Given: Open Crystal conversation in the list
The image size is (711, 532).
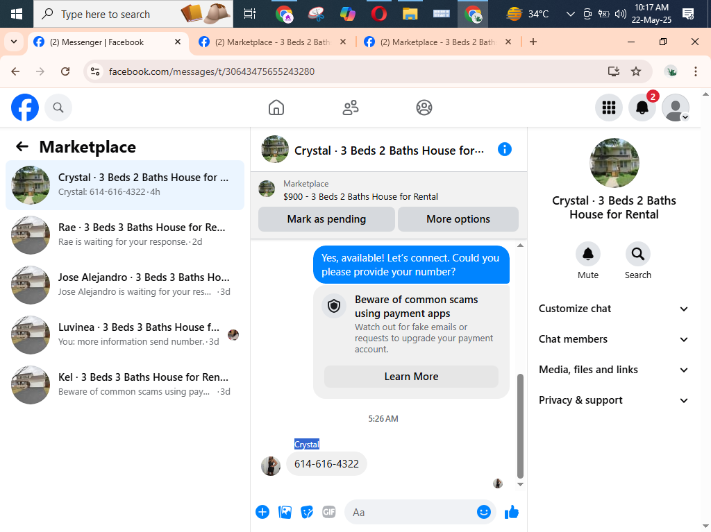Looking at the screenshot, I should pos(125,185).
